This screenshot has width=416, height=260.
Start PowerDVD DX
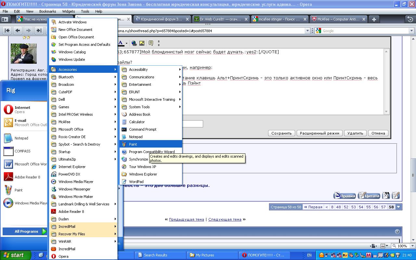[83, 174]
